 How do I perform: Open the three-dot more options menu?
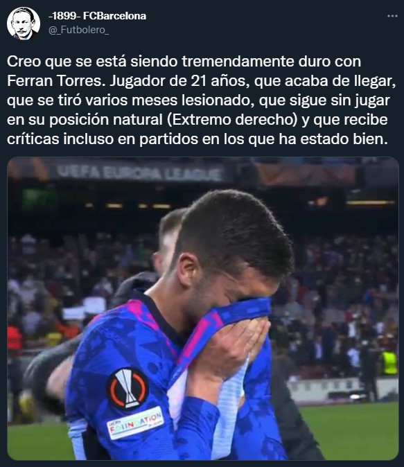(x=392, y=16)
